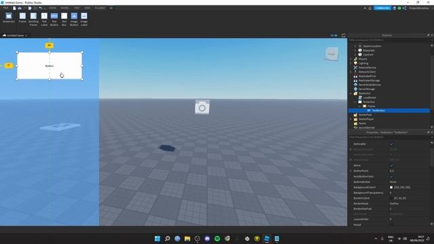Collapse the Frame node in Explorer
The image size is (434, 244).
tap(359, 106)
